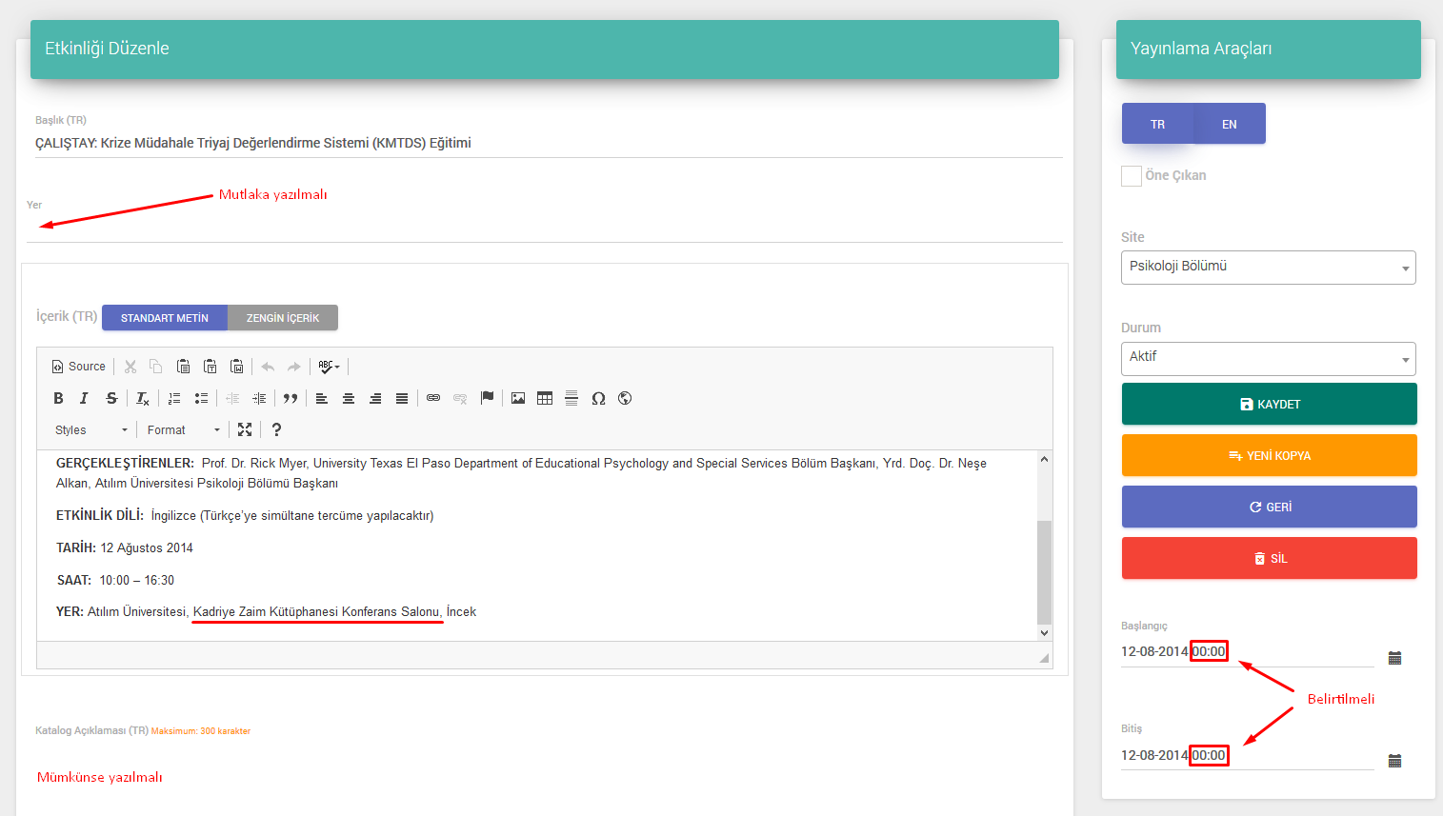Viewport: 1443px width, 816px height.
Task: Insert a link with the link icon
Action: (433, 398)
